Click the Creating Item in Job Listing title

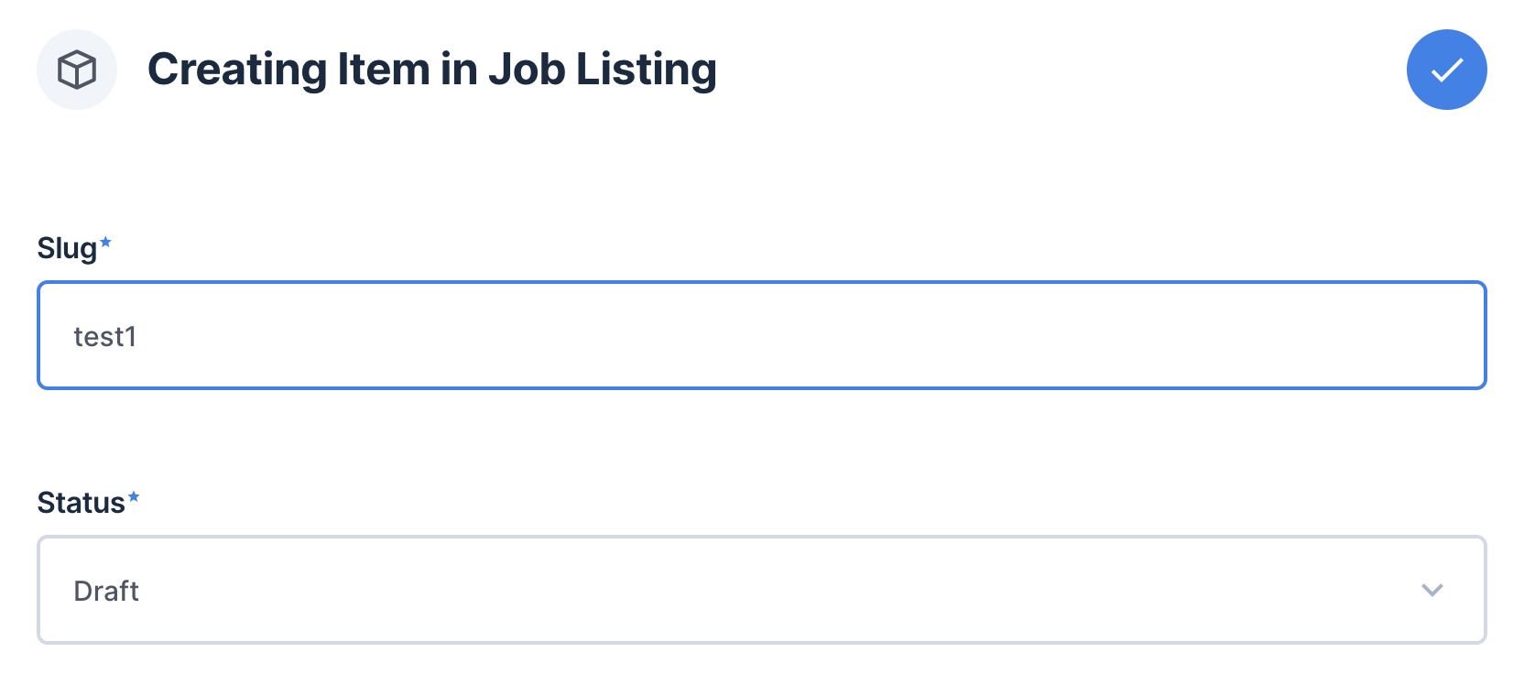432,69
